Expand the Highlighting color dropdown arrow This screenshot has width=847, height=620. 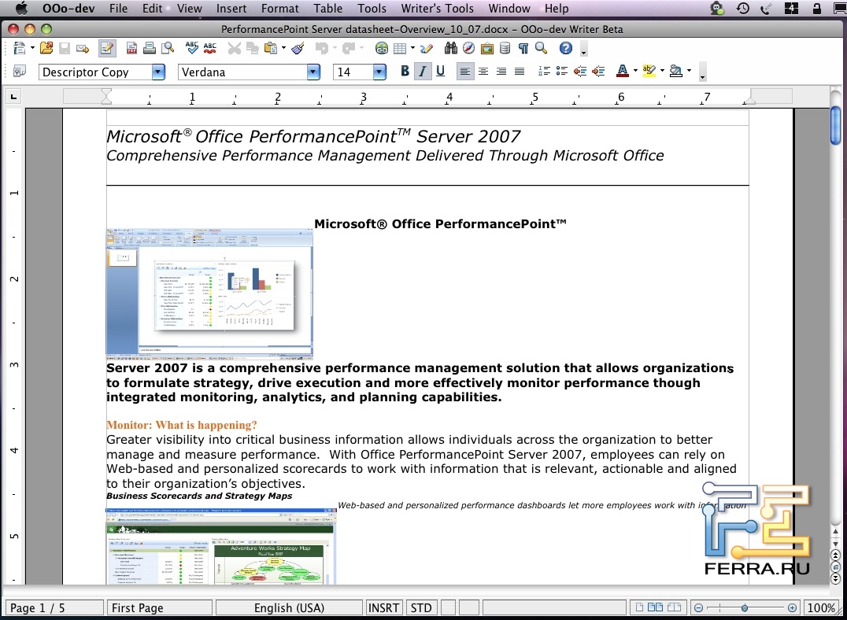point(662,71)
